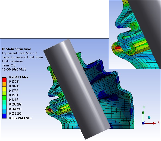This screenshot has width=161, height=141.
Task: Click the 0.1503 legend value
Action: [13, 95]
